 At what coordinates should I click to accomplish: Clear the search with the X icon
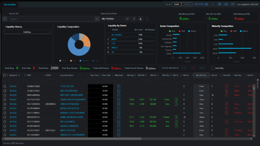point(97,19)
